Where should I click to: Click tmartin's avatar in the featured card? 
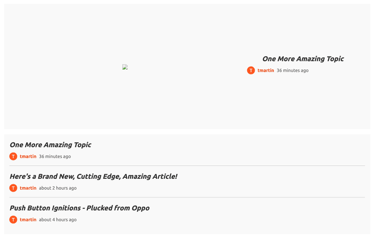coord(251,70)
